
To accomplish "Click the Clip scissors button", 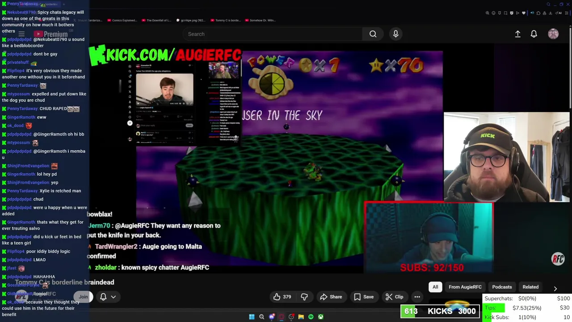I will tap(394, 297).
